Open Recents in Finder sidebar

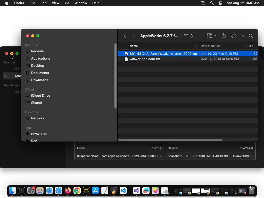point(37,51)
